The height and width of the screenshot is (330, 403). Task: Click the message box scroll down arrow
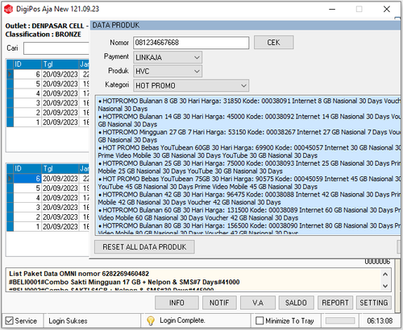pyautogui.click(x=385, y=286)
